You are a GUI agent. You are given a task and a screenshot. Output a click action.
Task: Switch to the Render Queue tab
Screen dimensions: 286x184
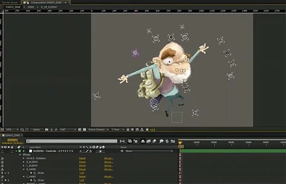pos(10,2)
